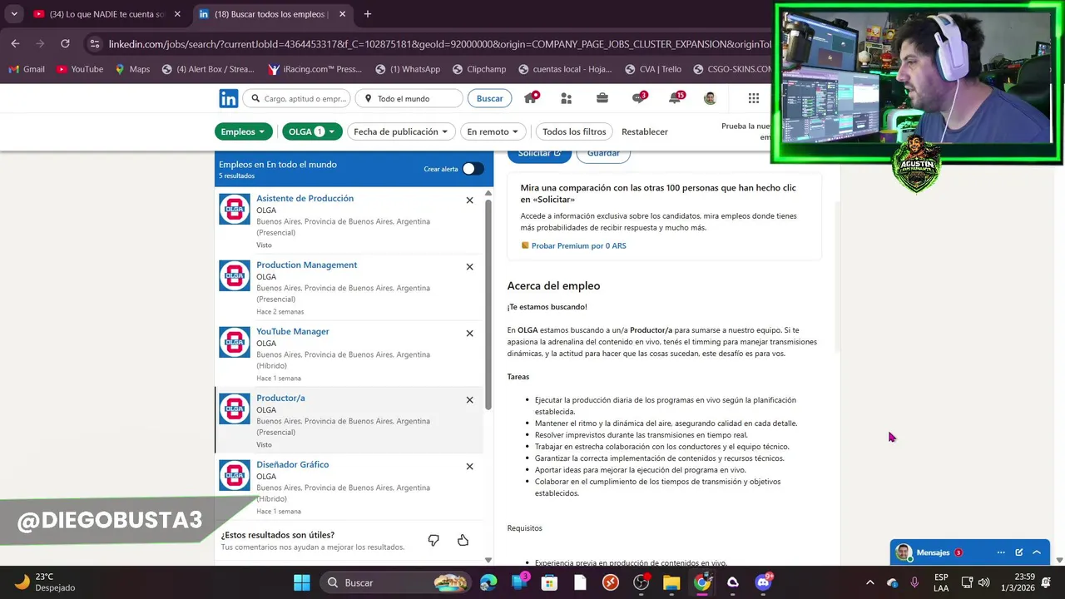Screen dimensions: 1065x599
Task: Dismiss the Productor/a job listing
Action: click(x=469, y=400)
